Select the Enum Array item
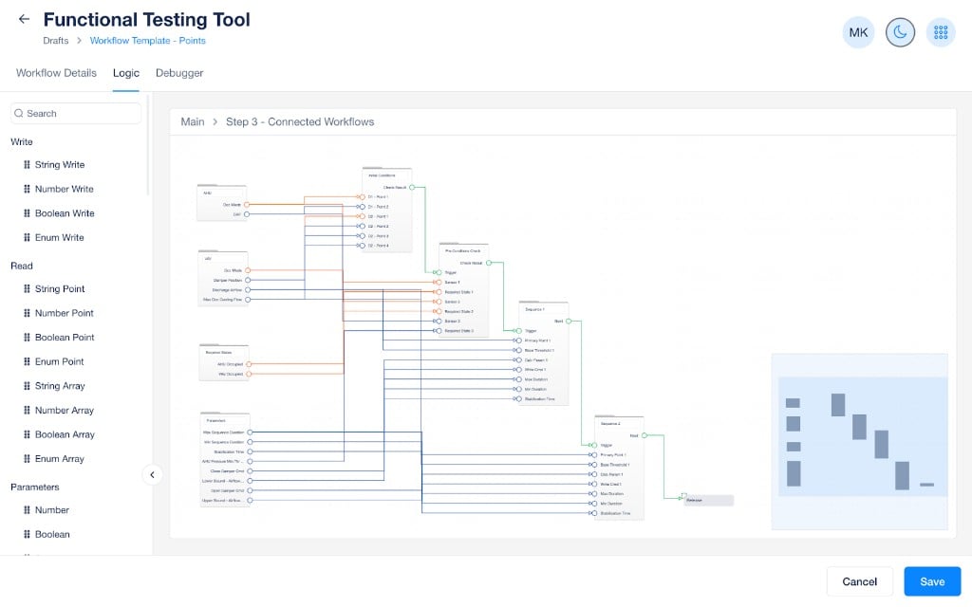972x607 pixels. 59,458
